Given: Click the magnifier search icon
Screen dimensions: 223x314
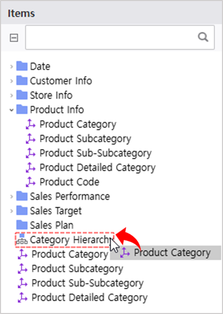Looking at the screenshot, I should tap(203, 37).
